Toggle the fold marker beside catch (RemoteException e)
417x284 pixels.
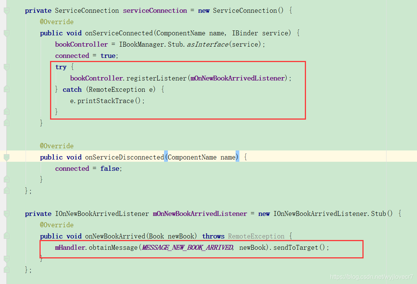pyautogui.click(x=7, y=89)
